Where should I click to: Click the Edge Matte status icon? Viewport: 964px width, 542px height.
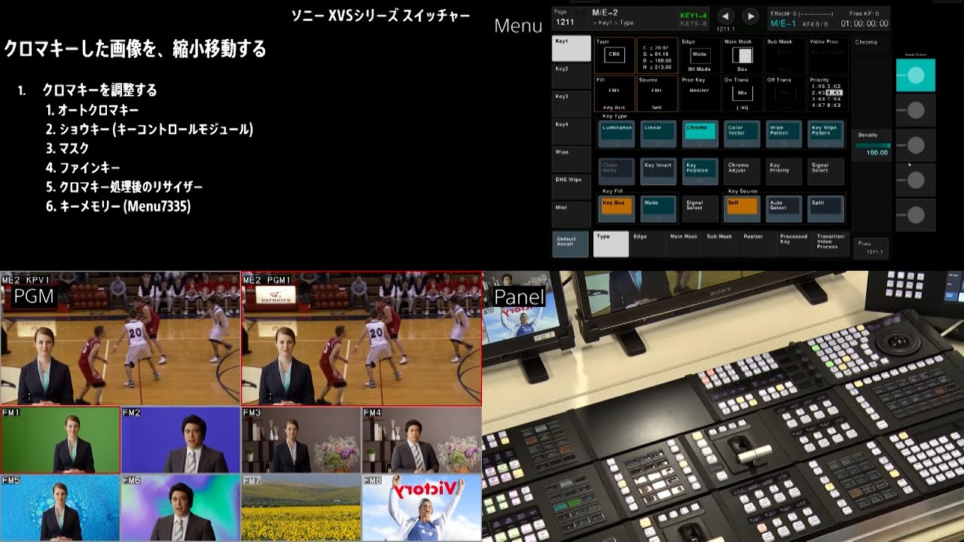point(699,55)
